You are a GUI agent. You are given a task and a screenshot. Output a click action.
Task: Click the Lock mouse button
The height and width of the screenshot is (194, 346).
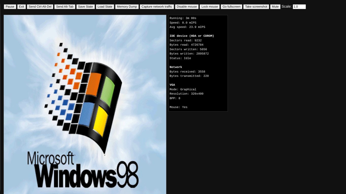(210, 7)
